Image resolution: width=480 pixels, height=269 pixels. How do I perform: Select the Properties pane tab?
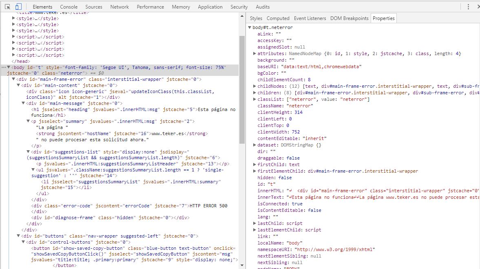(384, 18)
